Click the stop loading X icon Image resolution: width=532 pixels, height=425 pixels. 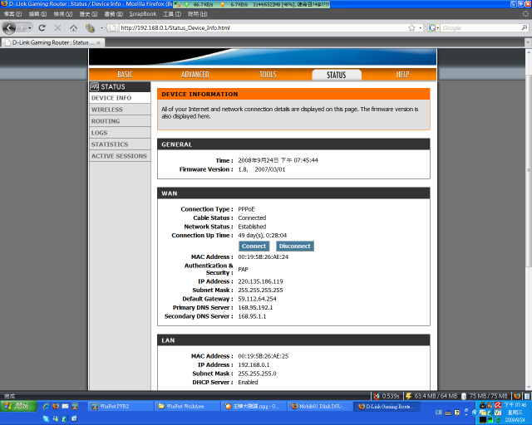point(57,27)
